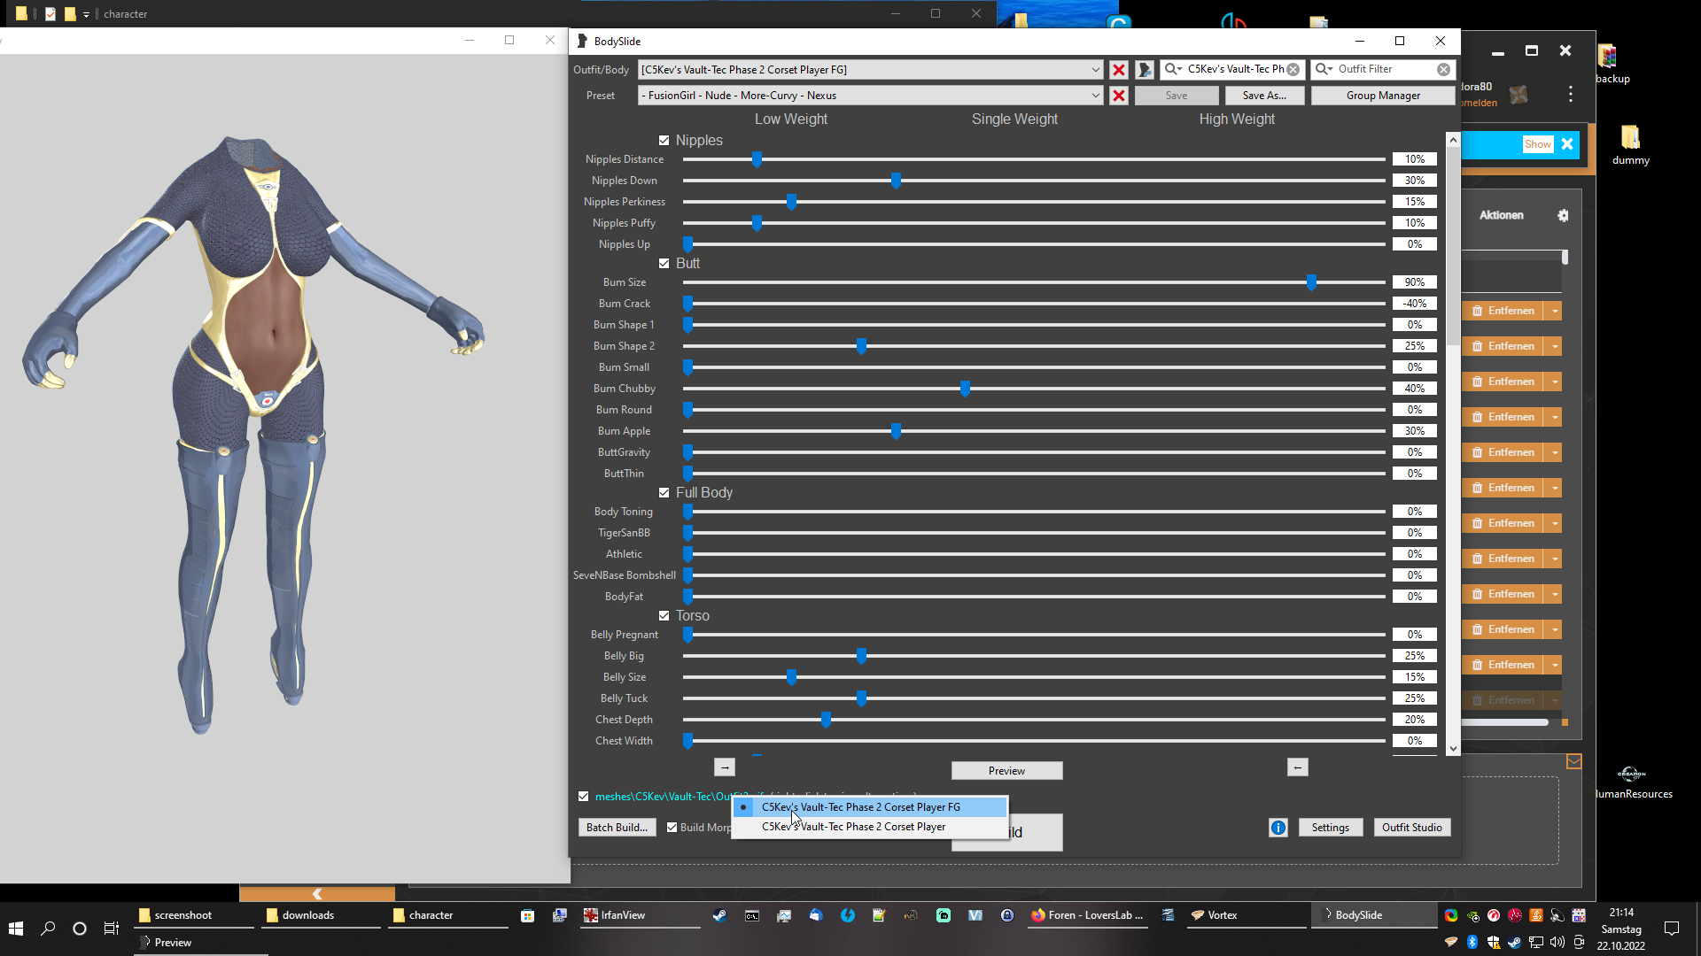Clear the Outfit Filter search field

pyautogui.click(x=1444, y=69)
